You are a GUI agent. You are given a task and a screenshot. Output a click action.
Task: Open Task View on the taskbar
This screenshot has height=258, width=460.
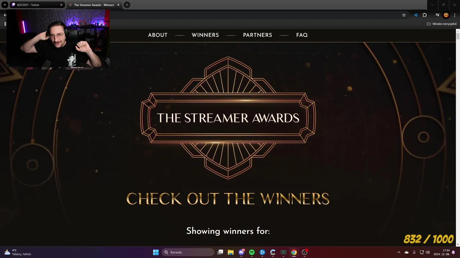[220, 252]
